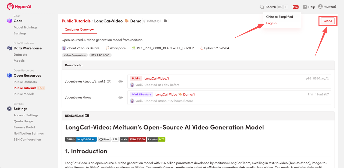Click the markdown icon beside README.md
Viewport: 344px width, 168px height.
pyautogui.click(x=87, y=116)
